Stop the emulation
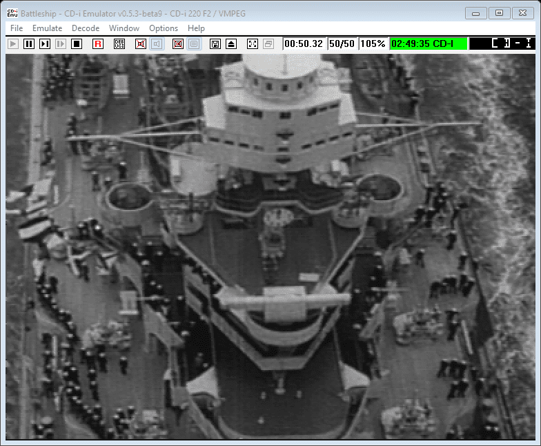This screenshot has width=541, height=446. tap(77, 43)
